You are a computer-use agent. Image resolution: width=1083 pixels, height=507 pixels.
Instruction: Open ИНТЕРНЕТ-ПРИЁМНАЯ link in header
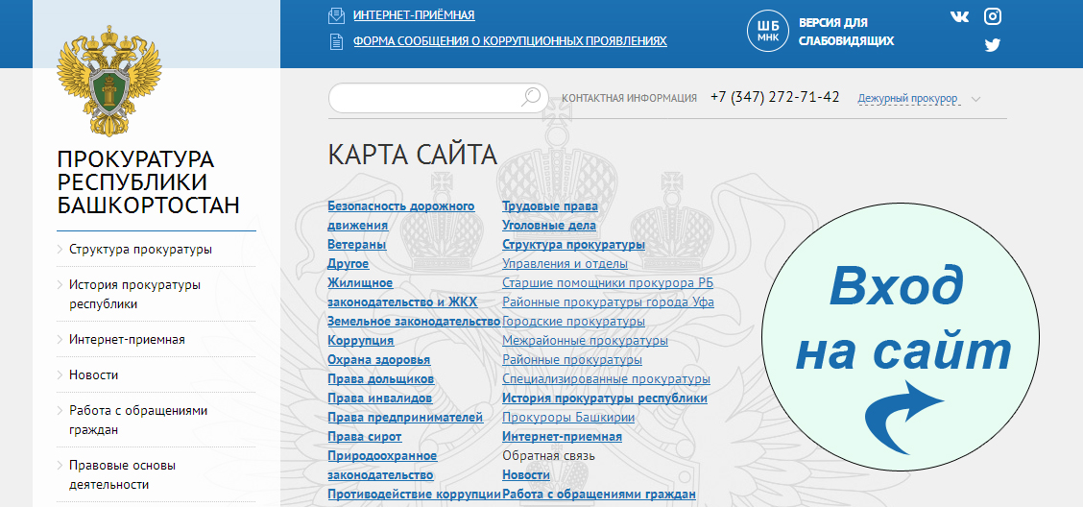414,15
